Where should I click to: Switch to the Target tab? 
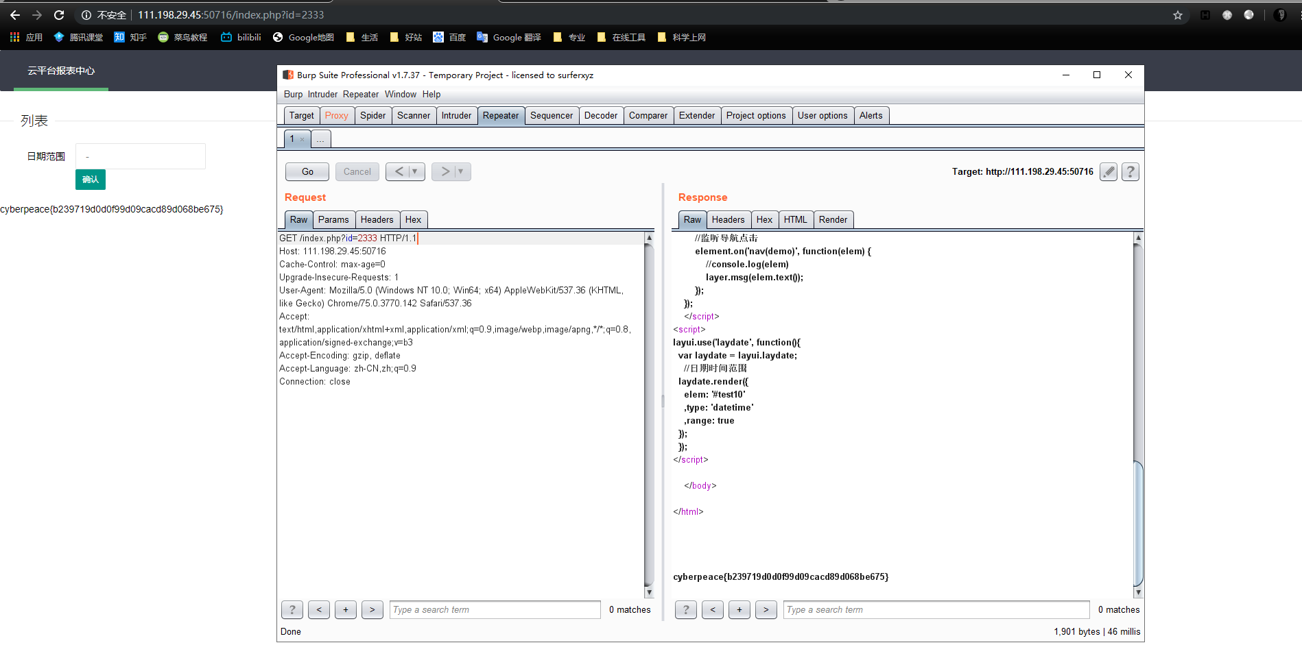[301, 116]
